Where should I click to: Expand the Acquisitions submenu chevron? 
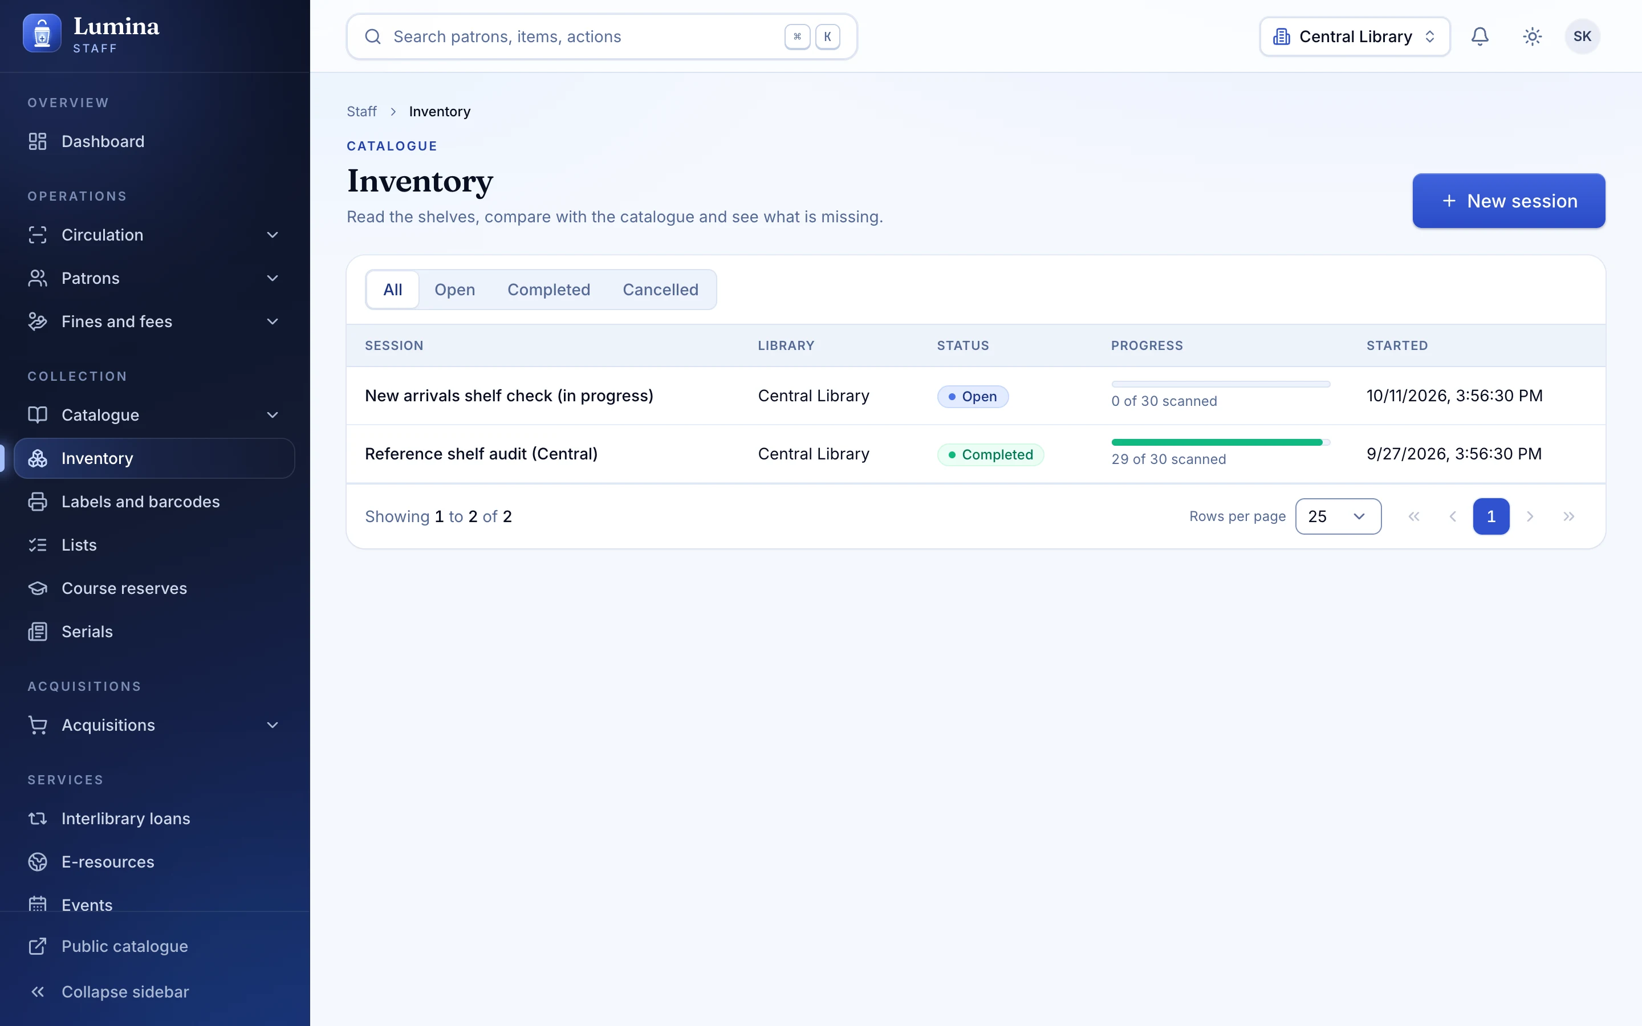click(x=273, y=724)
